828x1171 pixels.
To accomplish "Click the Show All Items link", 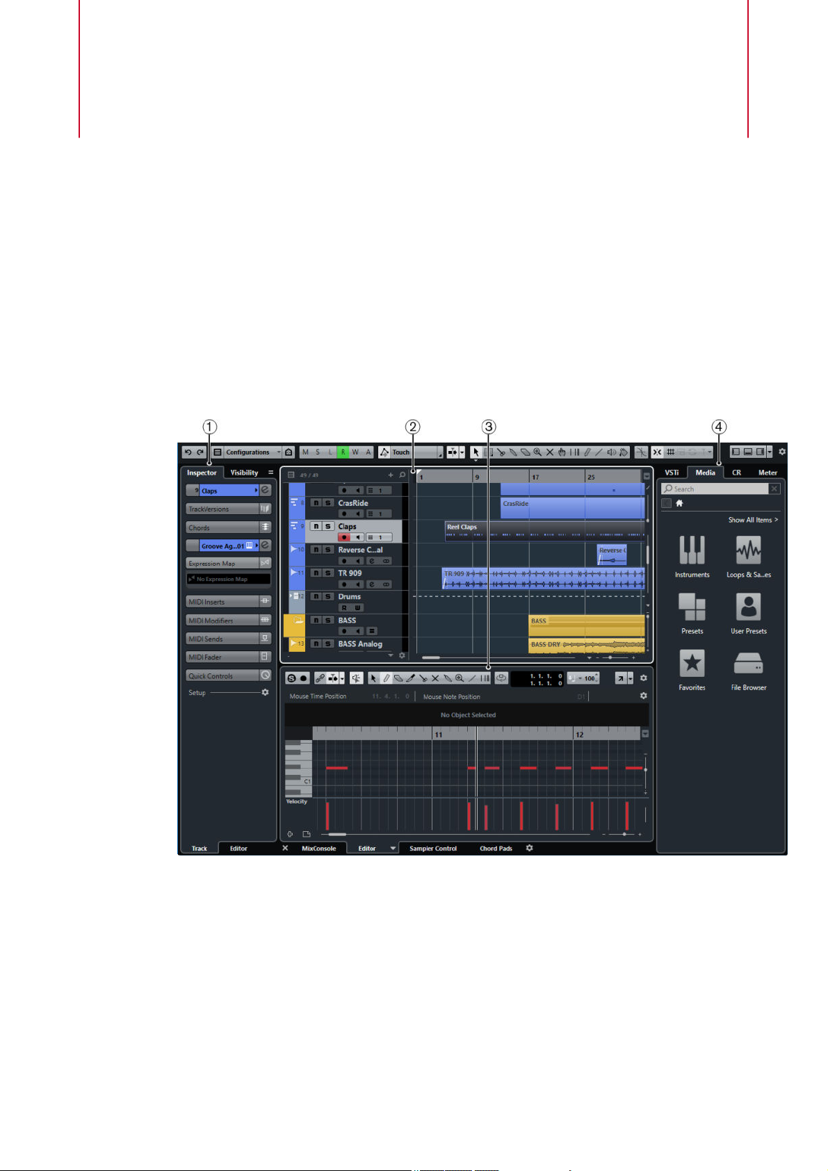I will click(x=753, y=520).
